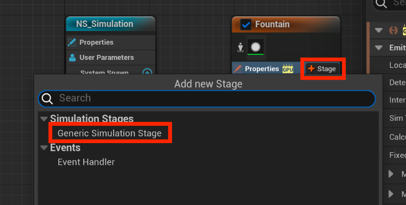Click the search magnifier icon in popup
The width and height of the screenshot is (406, 205).
tap(48, 98)
